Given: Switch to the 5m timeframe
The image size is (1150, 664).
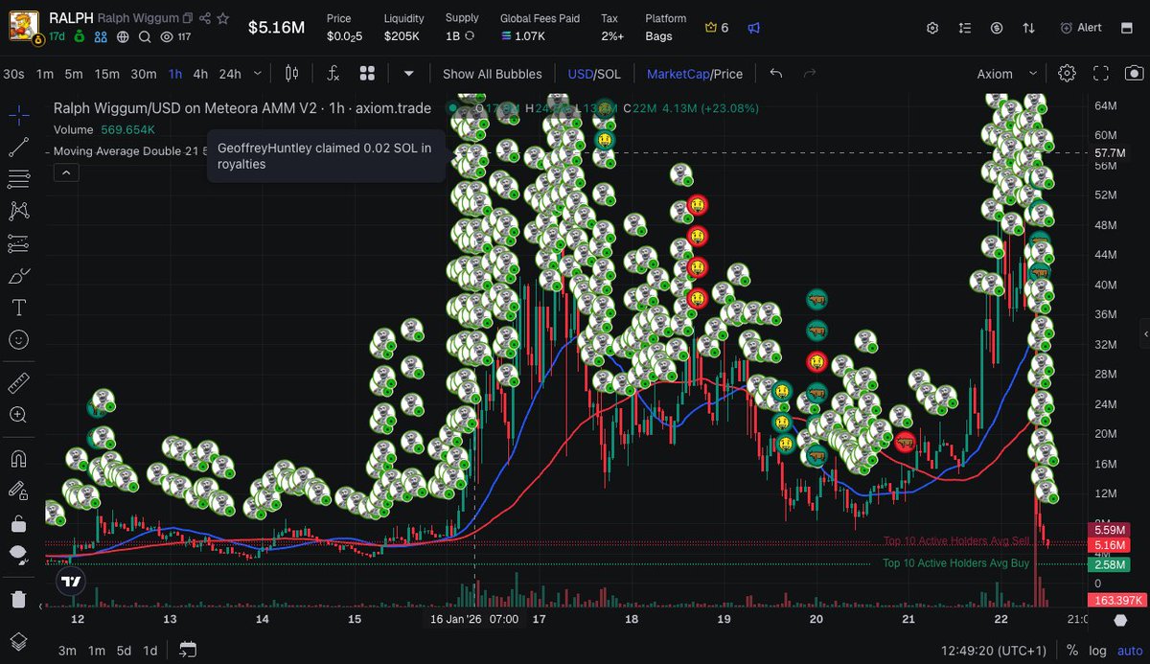Looking at the screenshot, I should point(74,74).
